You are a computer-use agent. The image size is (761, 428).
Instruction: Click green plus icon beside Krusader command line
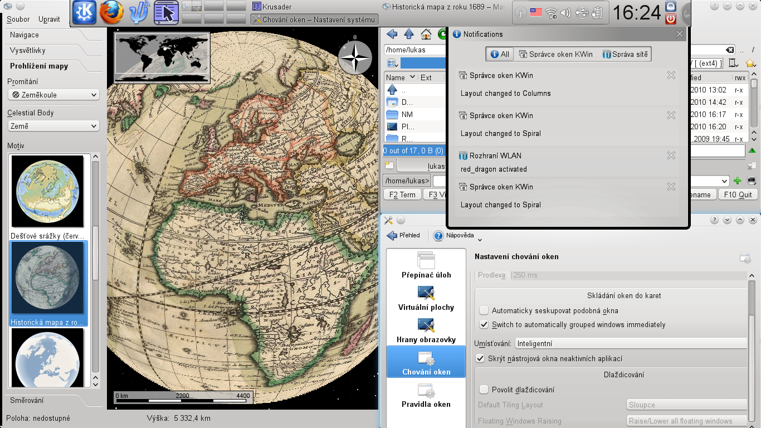738,181
